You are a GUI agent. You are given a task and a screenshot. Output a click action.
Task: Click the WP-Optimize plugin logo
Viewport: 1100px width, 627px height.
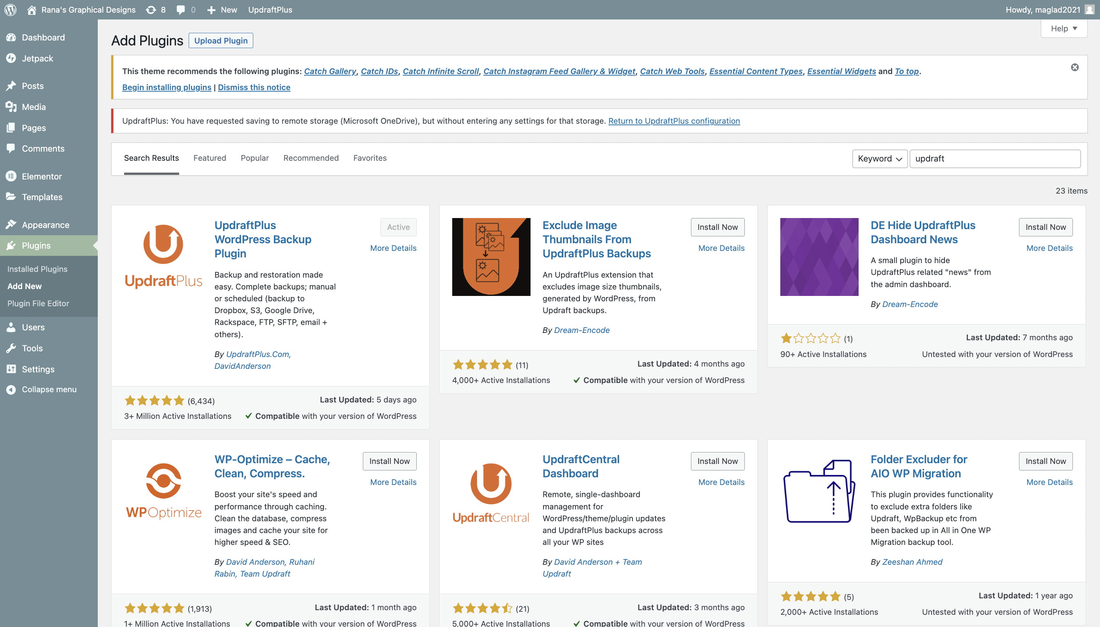point(163,491)
